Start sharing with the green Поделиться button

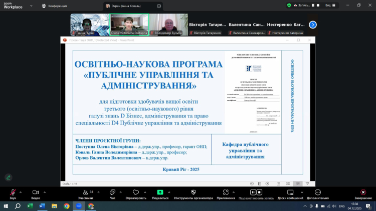tap(160, 192)
